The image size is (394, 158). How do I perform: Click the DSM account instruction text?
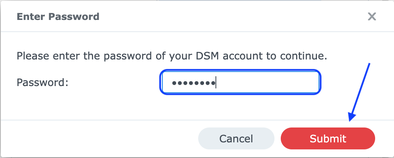[x=171, y=56]
